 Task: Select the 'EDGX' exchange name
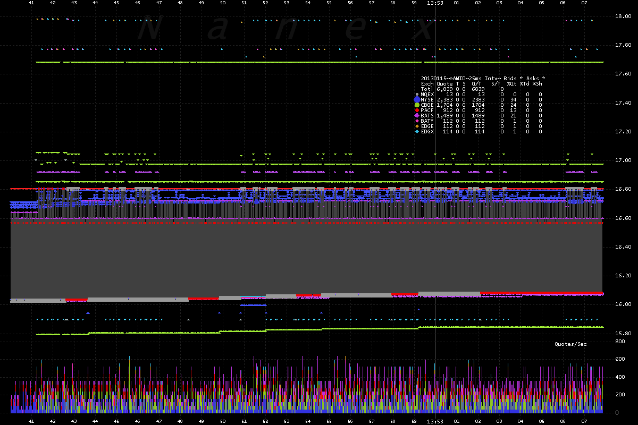coord(427,131)
